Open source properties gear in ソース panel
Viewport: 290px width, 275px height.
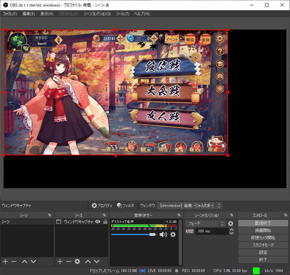pos(77,261)
